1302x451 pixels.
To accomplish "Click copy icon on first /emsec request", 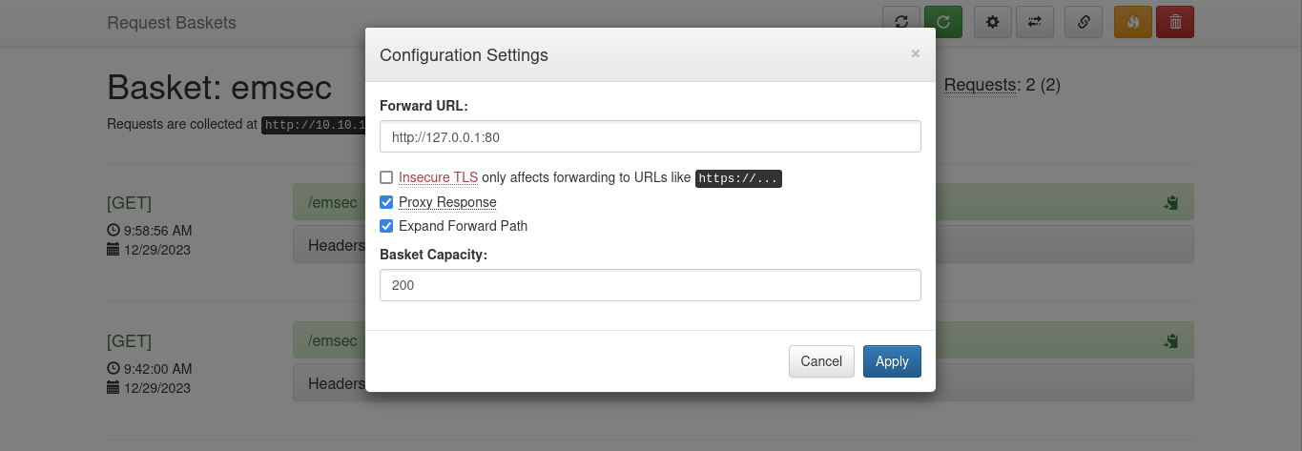I will (1170, 202).
